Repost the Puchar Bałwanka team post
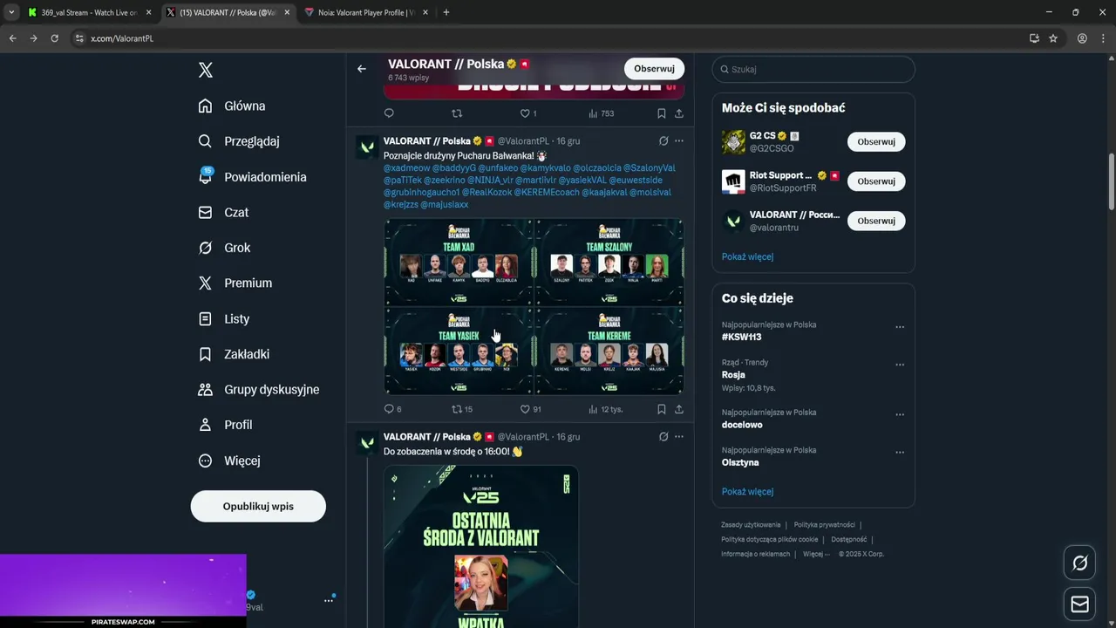Image resolution: width=1116 pixels, height=628 pixels. [456, 409]
